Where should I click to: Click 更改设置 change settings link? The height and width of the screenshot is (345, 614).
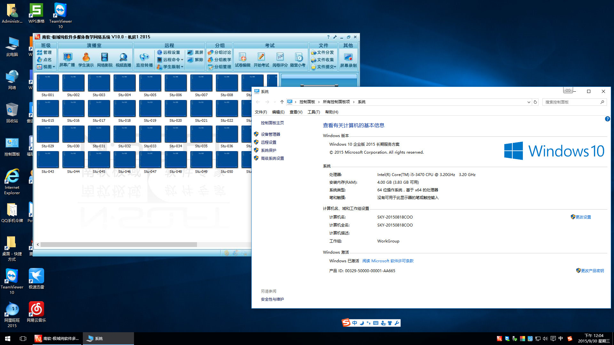583,217
